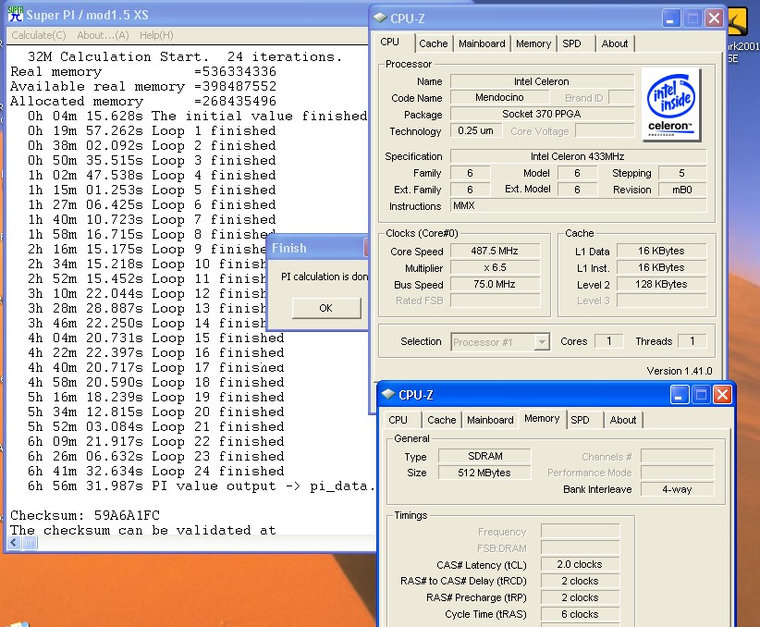Open the About...(A) menu in Super PI
Screen dimensions: 760x627
tap(103, 35)
